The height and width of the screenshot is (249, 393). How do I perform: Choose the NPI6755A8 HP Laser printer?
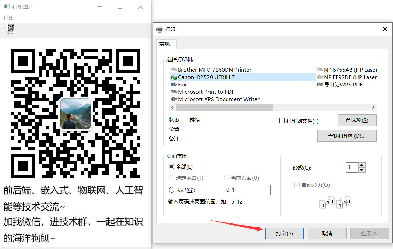point(347,70)
